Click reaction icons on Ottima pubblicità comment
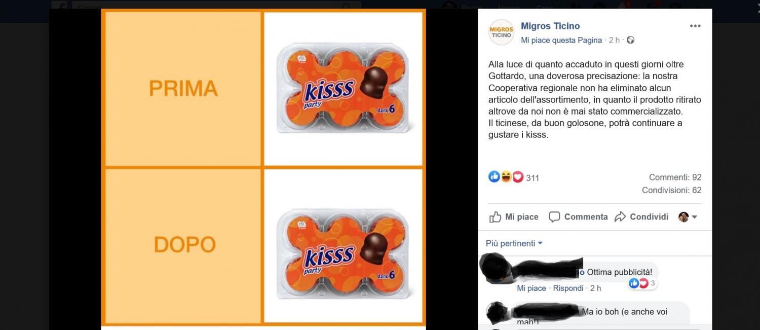This screenshot has width=760, height=330. tap(638, 283)
